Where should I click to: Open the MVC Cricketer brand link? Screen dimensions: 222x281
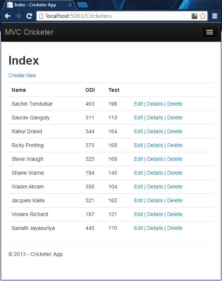click(x=29, y=32)
